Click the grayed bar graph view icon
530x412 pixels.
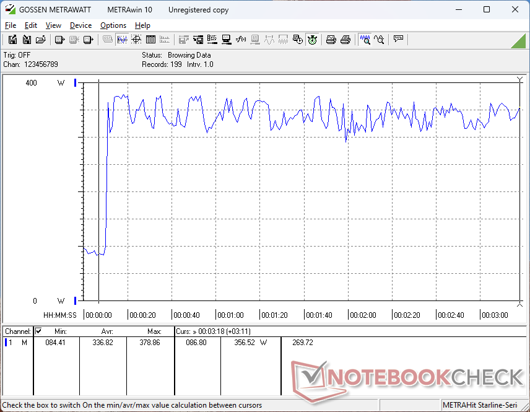pyautogui.click(x=165, y=40)
